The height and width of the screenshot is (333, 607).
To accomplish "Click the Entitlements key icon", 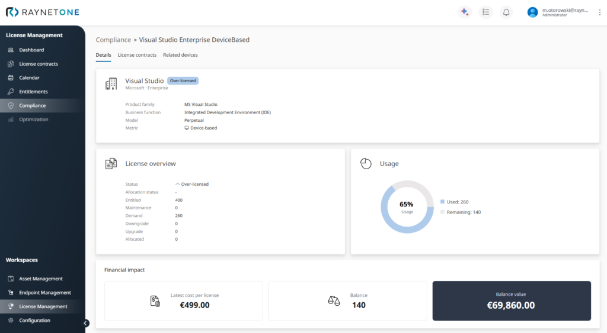I will coord(11,92).
